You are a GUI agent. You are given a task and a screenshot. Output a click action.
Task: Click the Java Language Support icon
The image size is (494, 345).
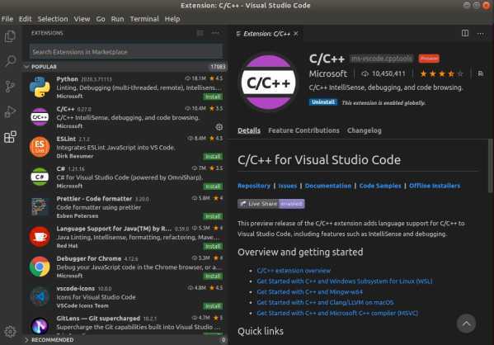[x=40, y=237]
